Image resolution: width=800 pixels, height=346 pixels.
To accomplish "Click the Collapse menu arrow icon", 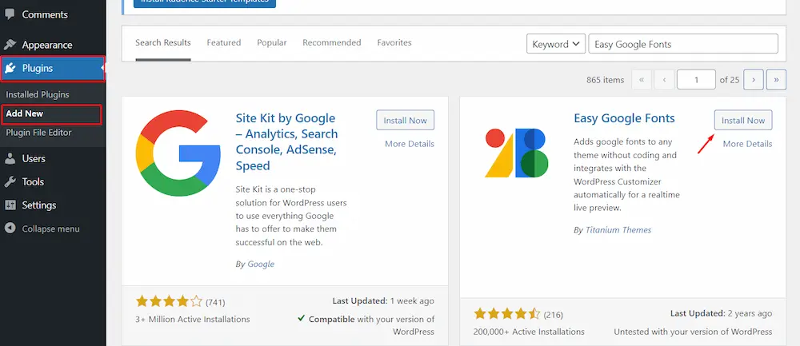I will (x=10, y=229).
